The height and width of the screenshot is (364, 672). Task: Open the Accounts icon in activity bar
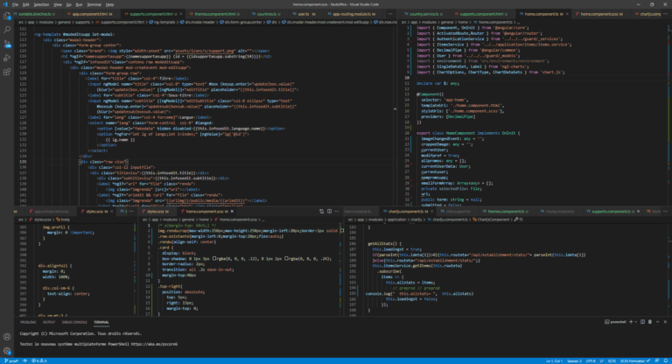tap(7, 337)
